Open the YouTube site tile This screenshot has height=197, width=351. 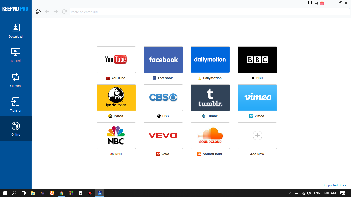tap(116, 60)
